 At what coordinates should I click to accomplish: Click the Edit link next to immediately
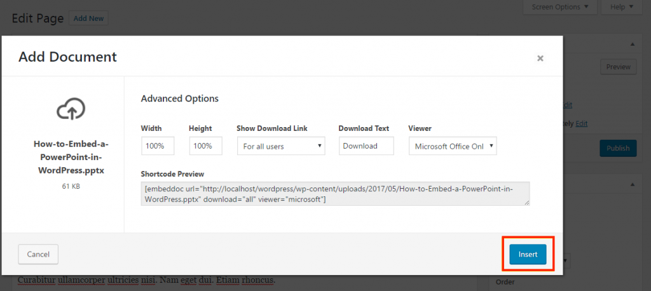tap(581, 123)
